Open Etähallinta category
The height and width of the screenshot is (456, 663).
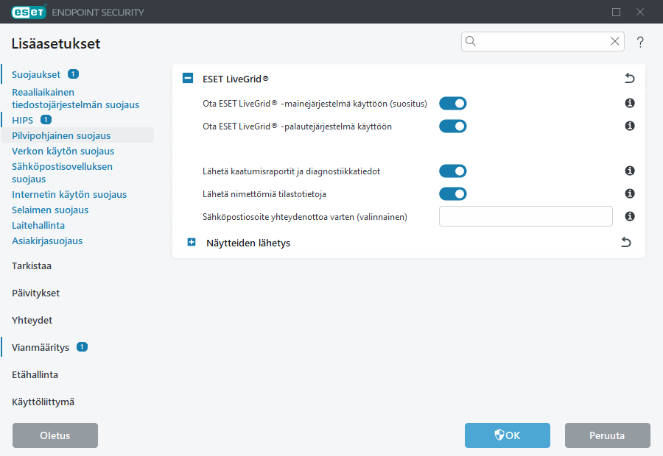click(x=35, y=375)
